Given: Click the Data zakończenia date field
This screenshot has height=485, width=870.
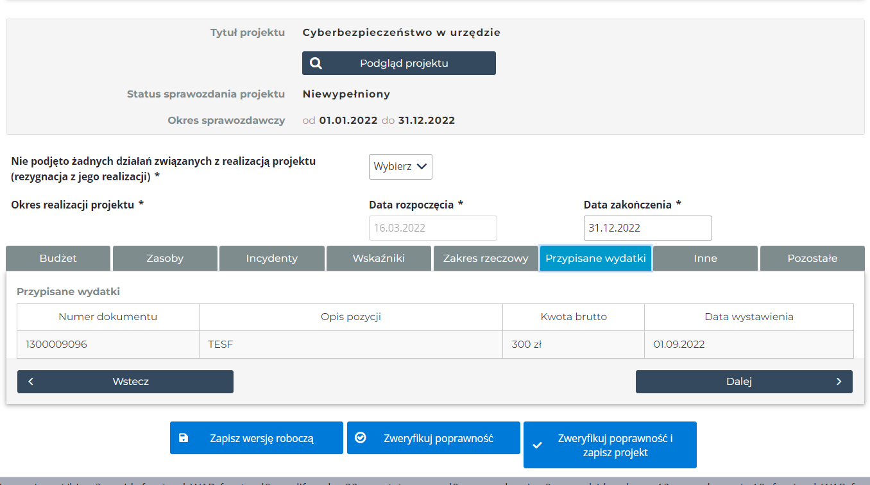Looking at the screenshot, I should click(647, 228).
